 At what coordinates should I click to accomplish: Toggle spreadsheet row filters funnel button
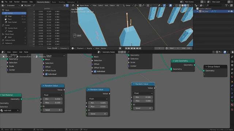click(x=67, y=5)
